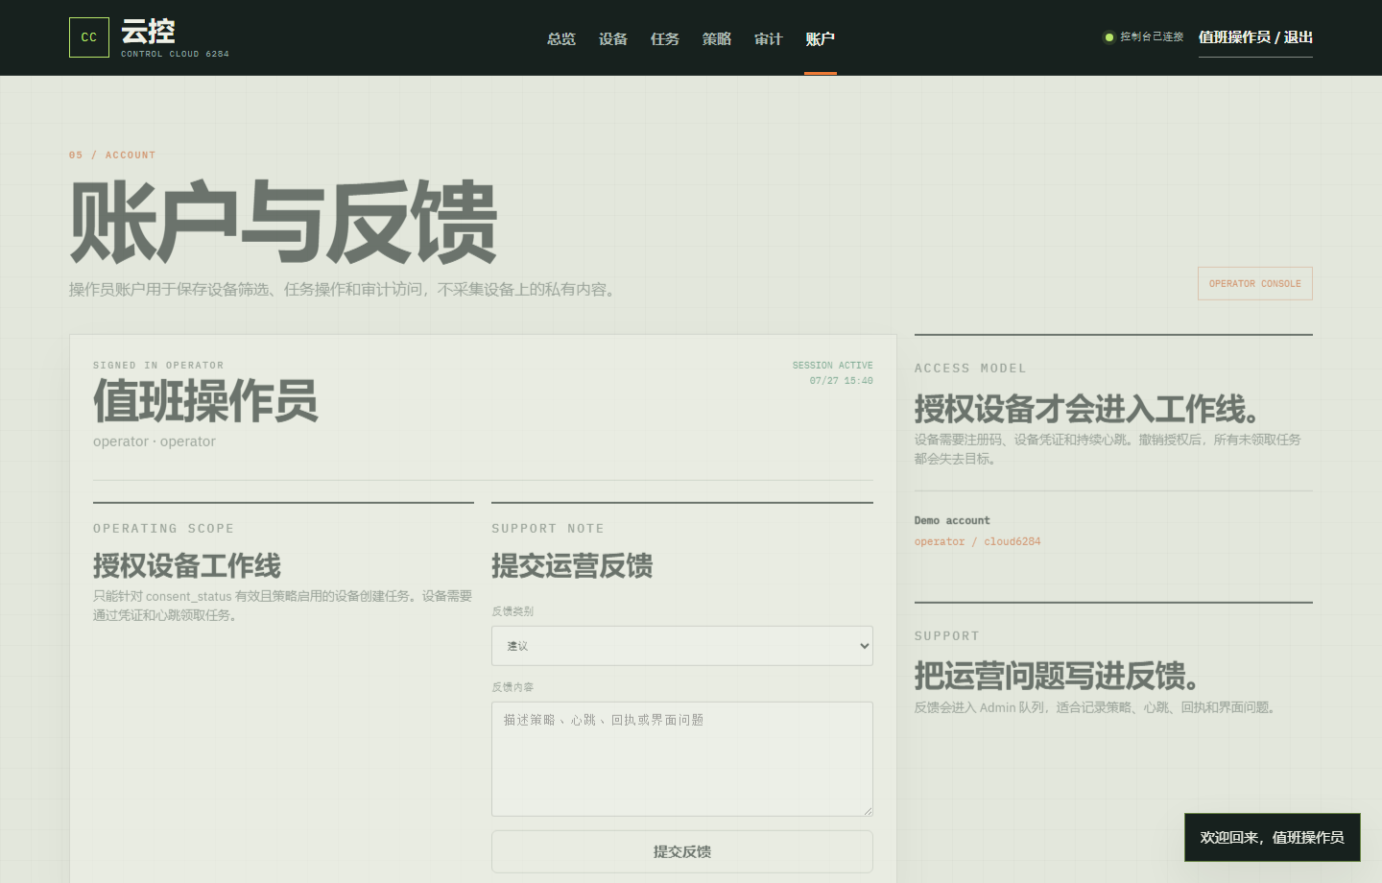
Task: Click the 提交反馈 submit button
Action: click(x=682, y=851)
